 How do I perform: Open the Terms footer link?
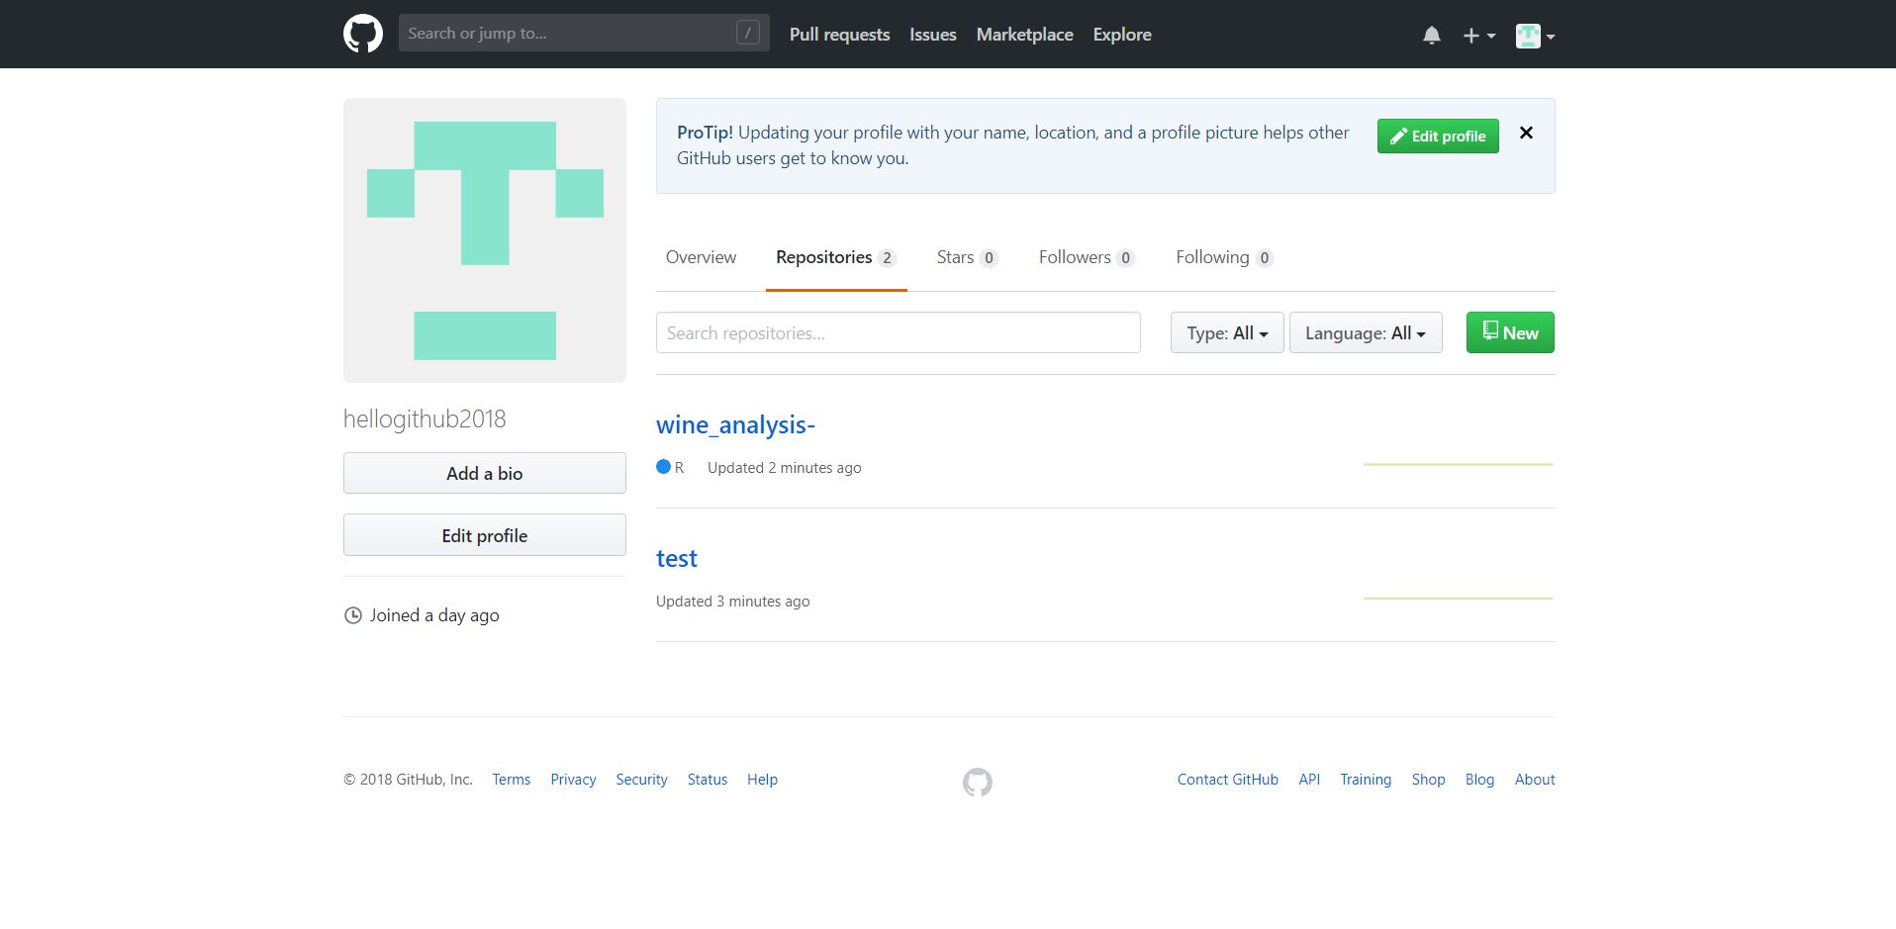coord(512,780)
